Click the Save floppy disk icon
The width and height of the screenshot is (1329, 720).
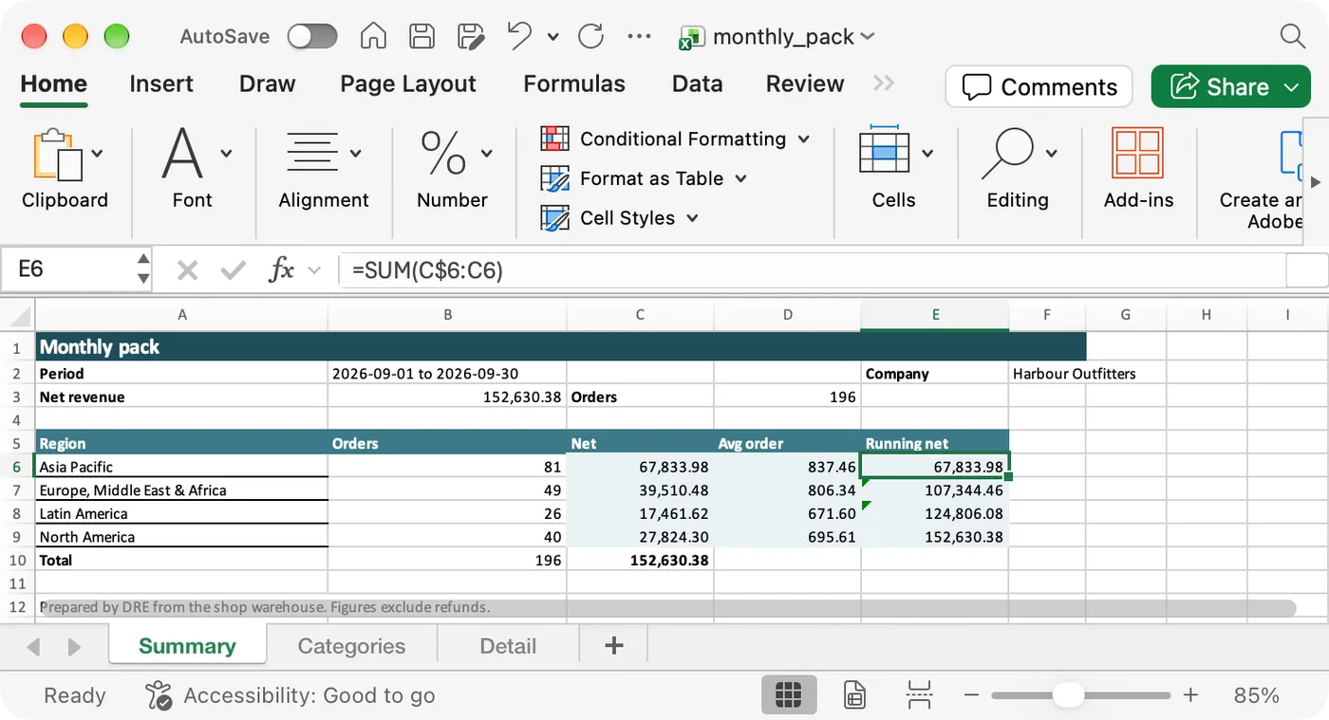[x=421, y=36]
